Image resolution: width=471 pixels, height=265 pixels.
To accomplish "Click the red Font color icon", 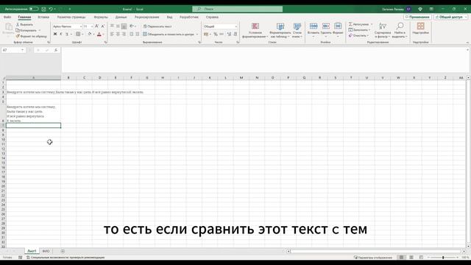I will tap(99, 35).
